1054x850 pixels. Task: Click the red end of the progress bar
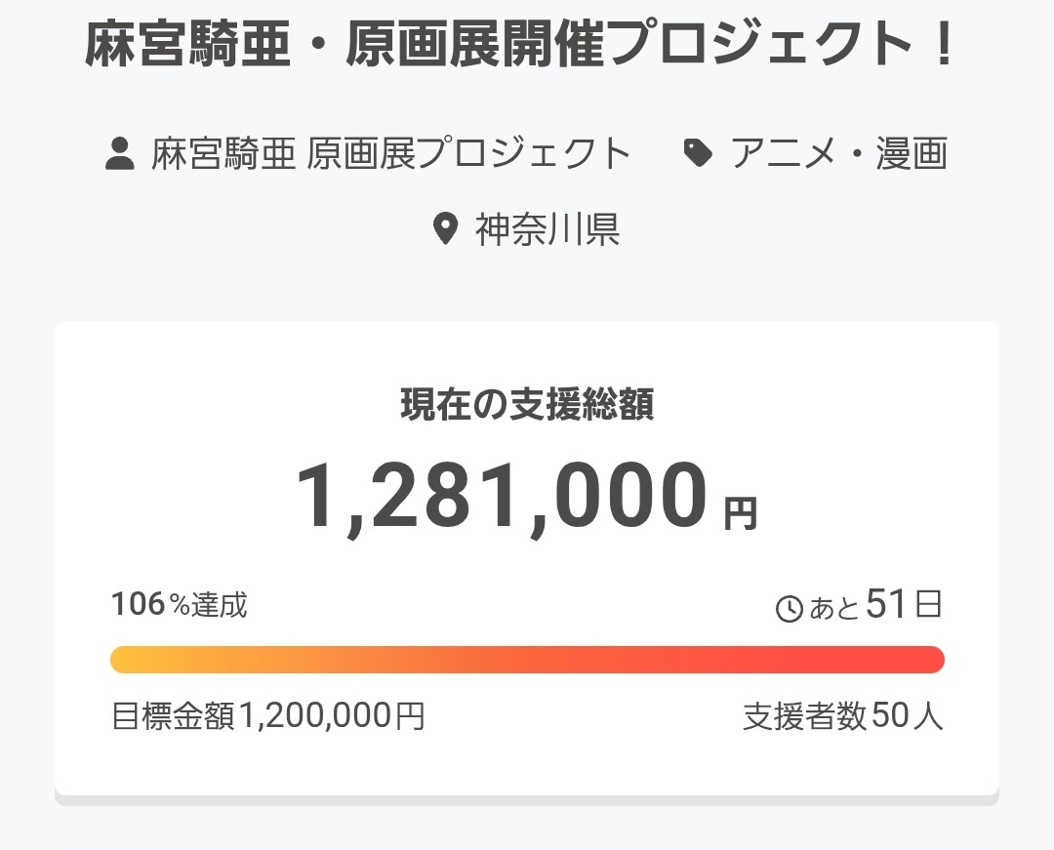927,659
